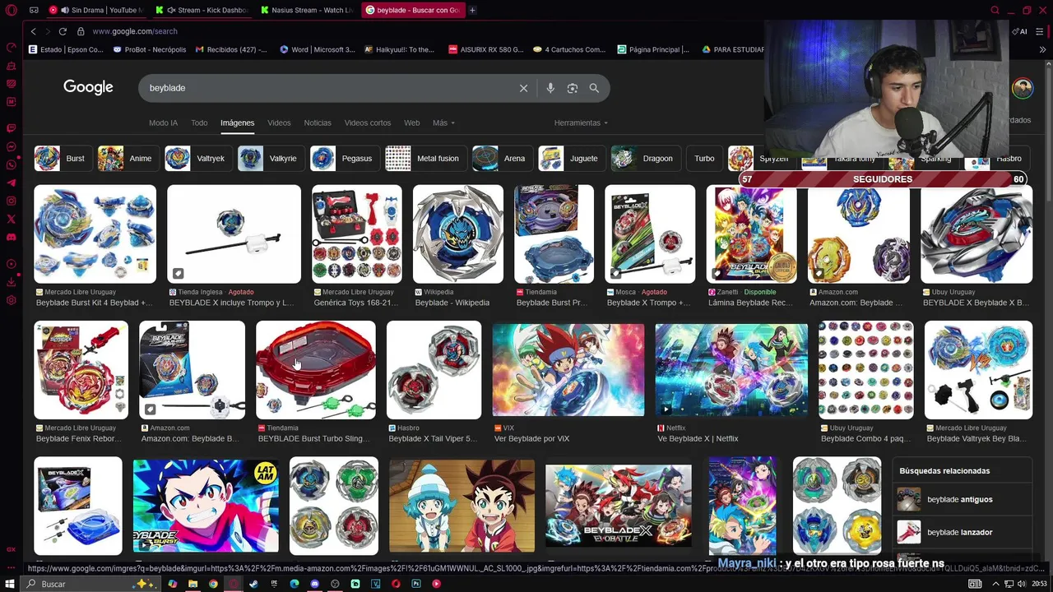
Task: Open the Windows Start menu
Action: coord(11,584)
